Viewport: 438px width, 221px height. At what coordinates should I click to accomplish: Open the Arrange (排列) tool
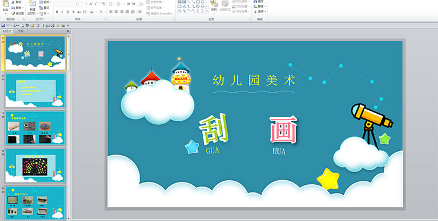tap(214, 6)
